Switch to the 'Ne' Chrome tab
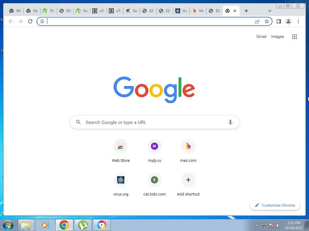Image resolution: width=309 pixels, height=231 pixels. point(32,11)
